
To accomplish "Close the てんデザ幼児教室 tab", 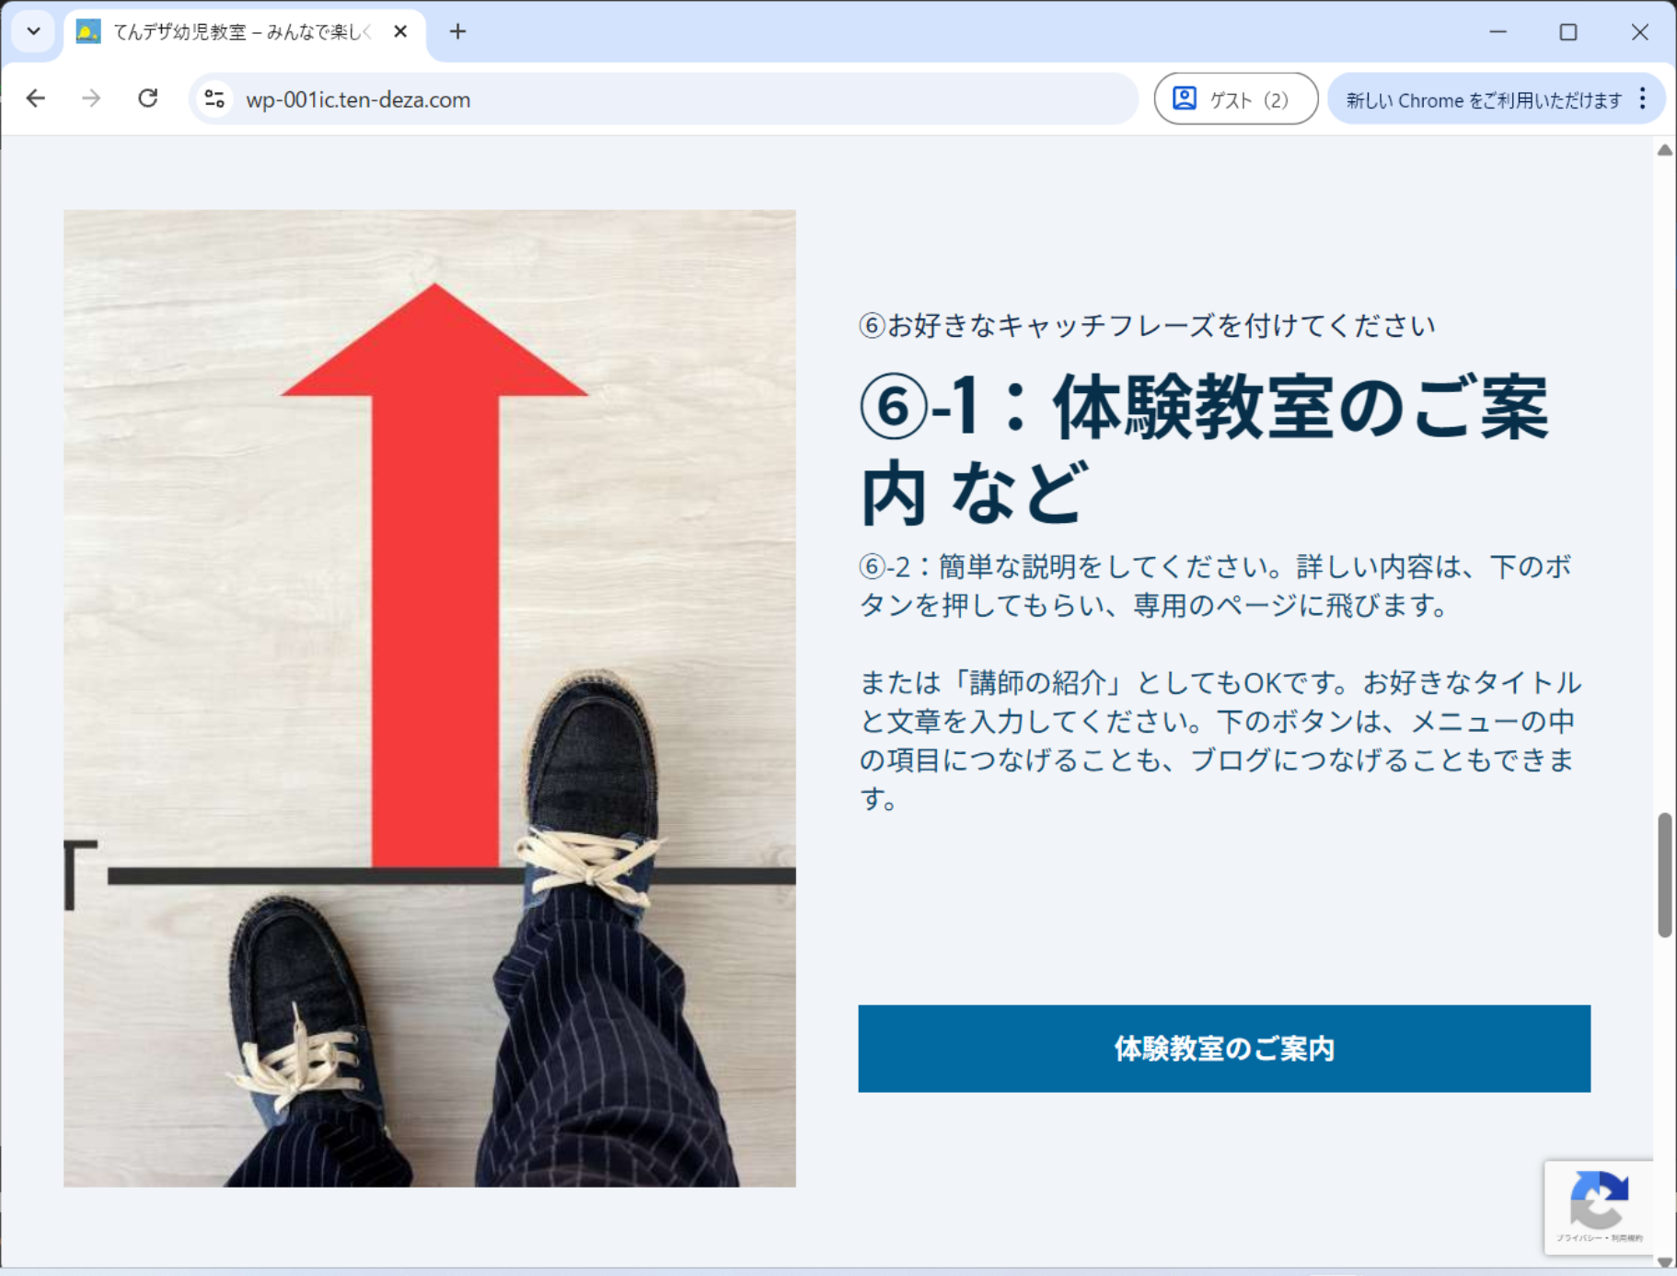I will point(400,32).
